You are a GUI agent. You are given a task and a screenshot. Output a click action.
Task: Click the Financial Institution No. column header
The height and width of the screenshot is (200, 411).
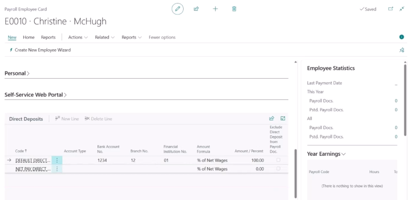pos(175,149)
